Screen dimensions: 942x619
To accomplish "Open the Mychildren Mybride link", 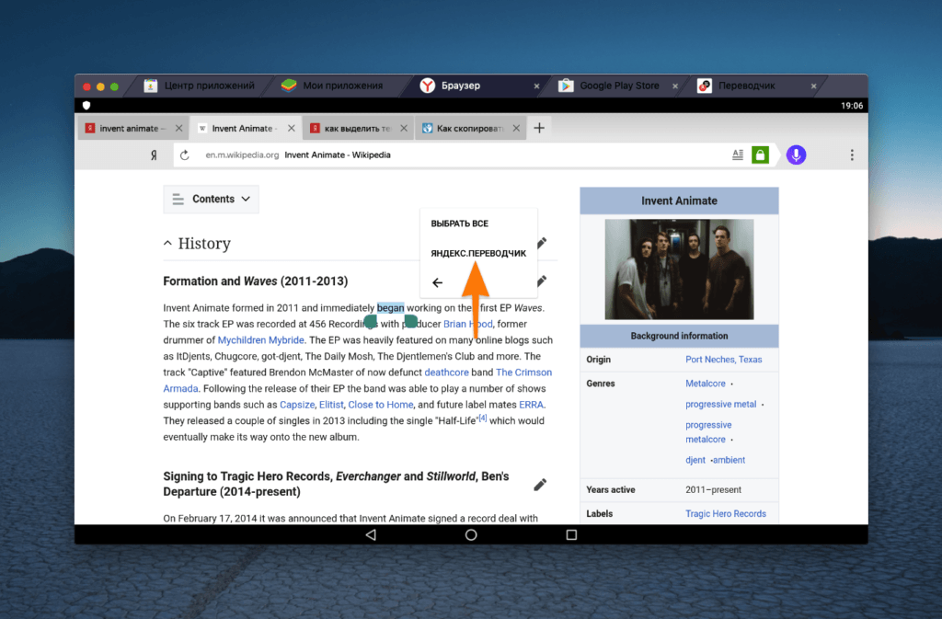I will [260, 339].
